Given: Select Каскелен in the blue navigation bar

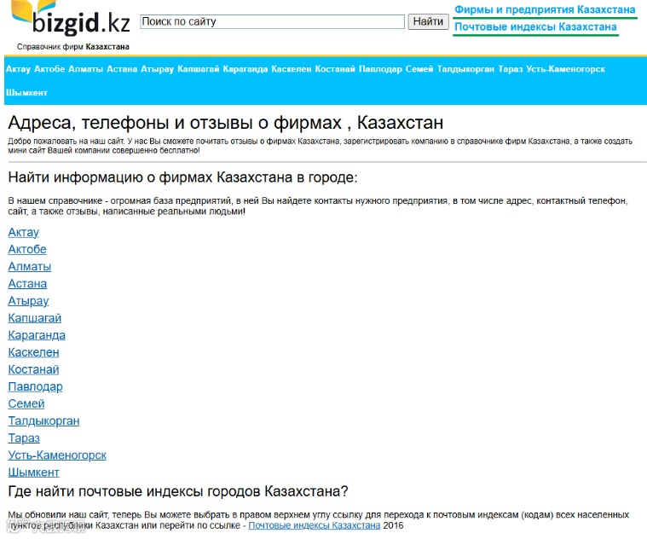Looking at the screenshot, I should [x=292, y=69].
